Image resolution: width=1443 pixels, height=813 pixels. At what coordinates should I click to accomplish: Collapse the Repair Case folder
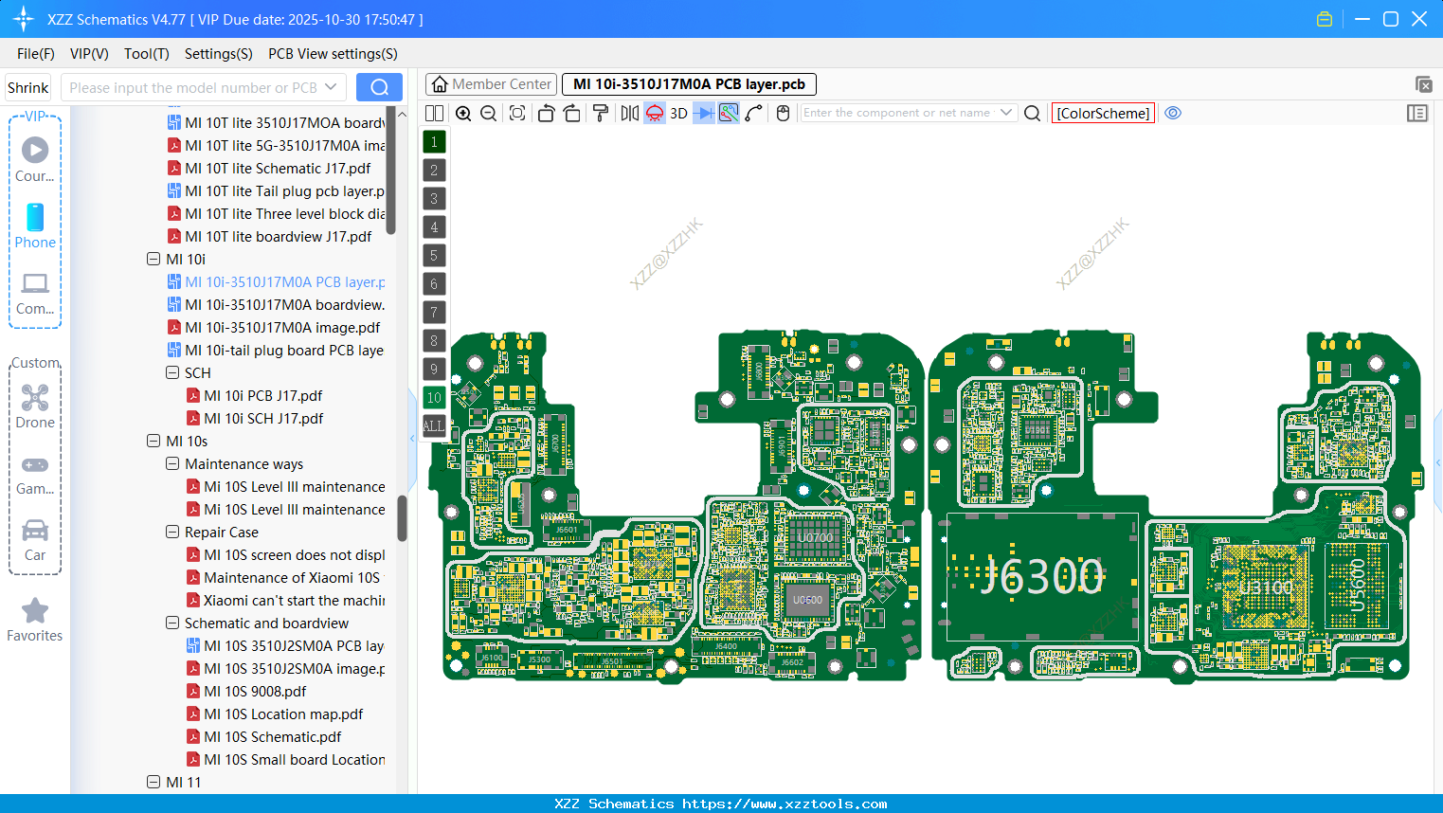(172, 532)
